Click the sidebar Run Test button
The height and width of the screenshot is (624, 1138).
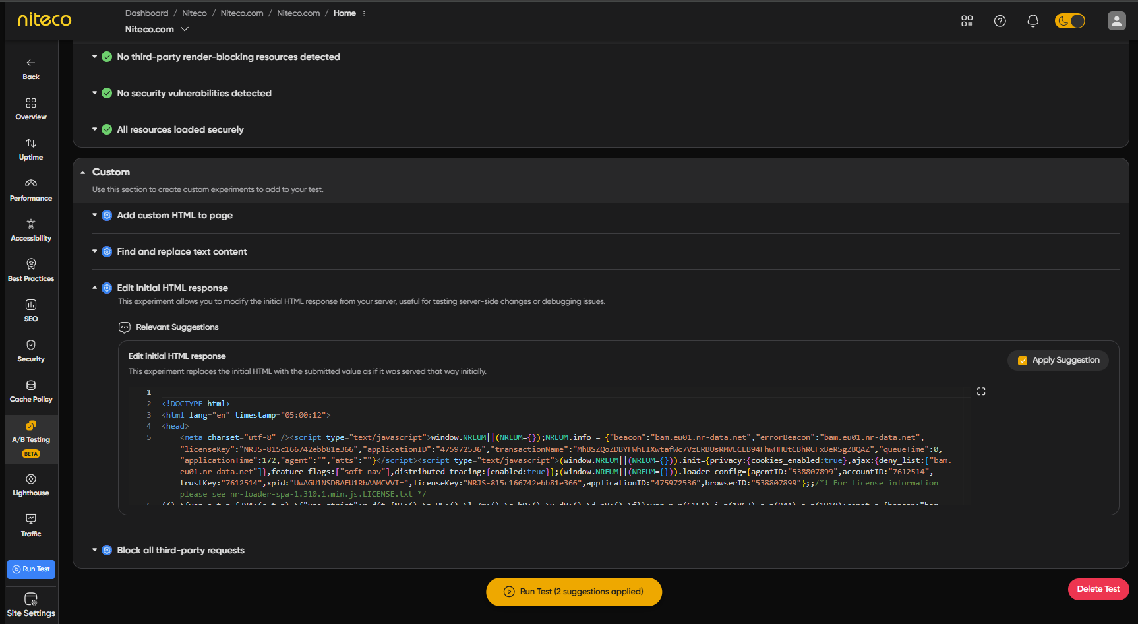[x=31, y=569]
